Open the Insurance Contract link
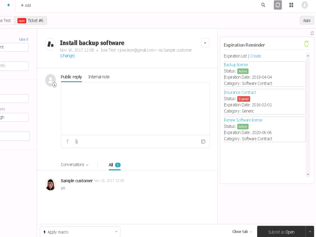The width and height of the screenshot is (316, 237). (x=240, y=92)
